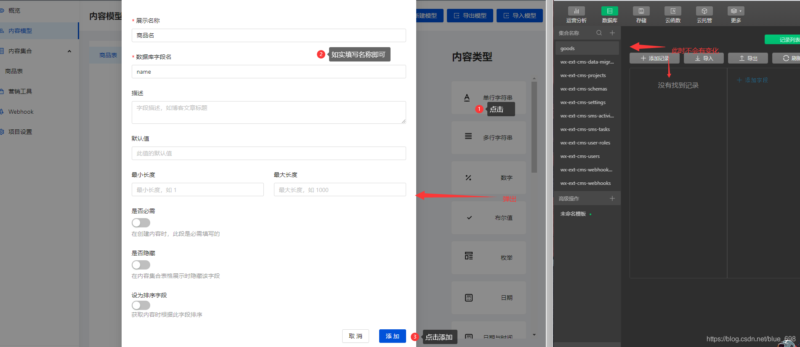The image size is (800, 347).
Task: Select the 枚举 enum content type
Action: point(489,258)
